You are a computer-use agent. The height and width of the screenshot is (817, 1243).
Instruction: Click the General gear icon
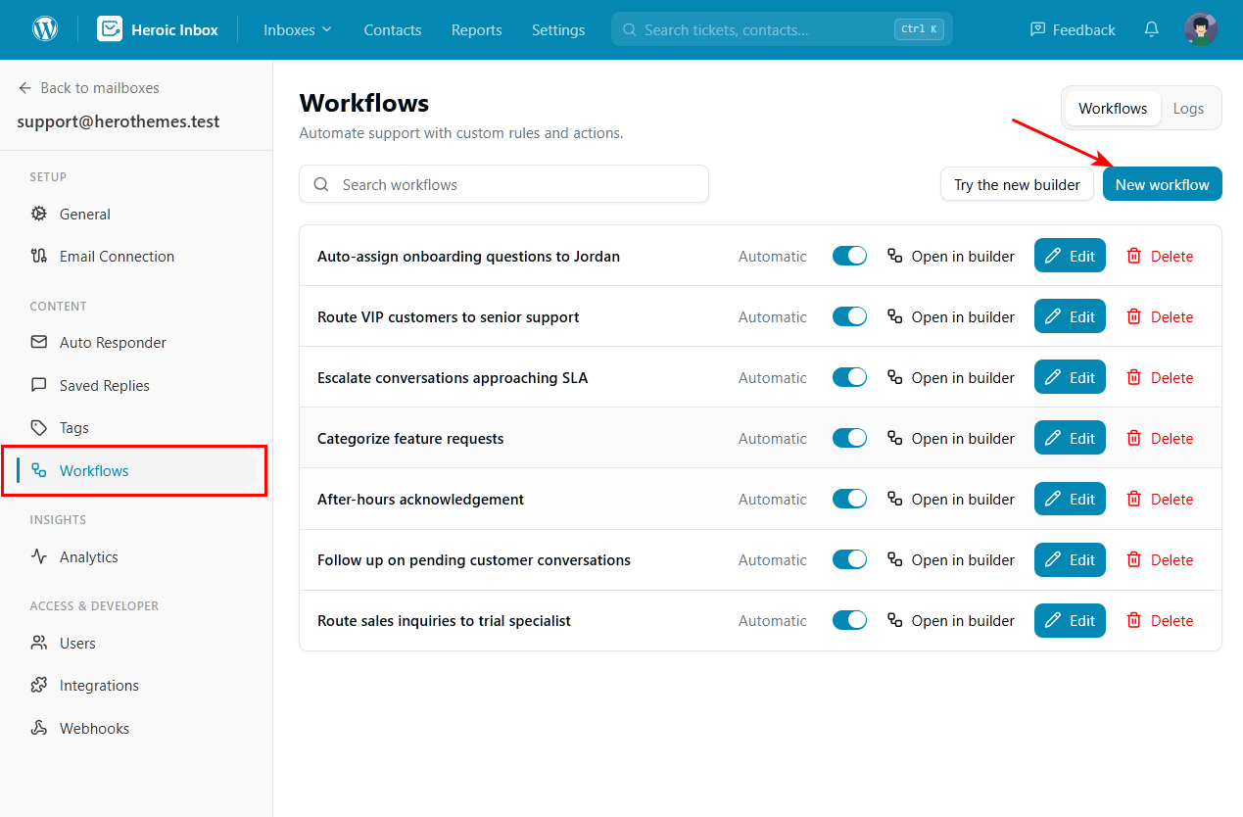pos(39,214)
